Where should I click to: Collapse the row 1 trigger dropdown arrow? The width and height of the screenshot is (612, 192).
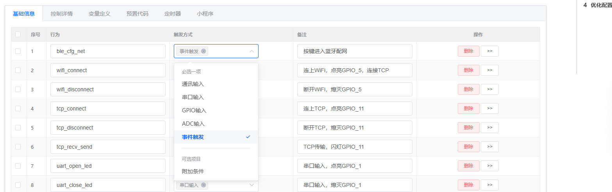(252, 51)
